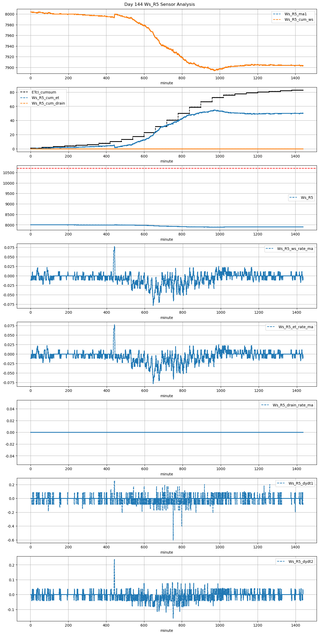Click the Ws_R5_cum_ws legend entry
Screen dimensions: 319x635
[299, 19]
